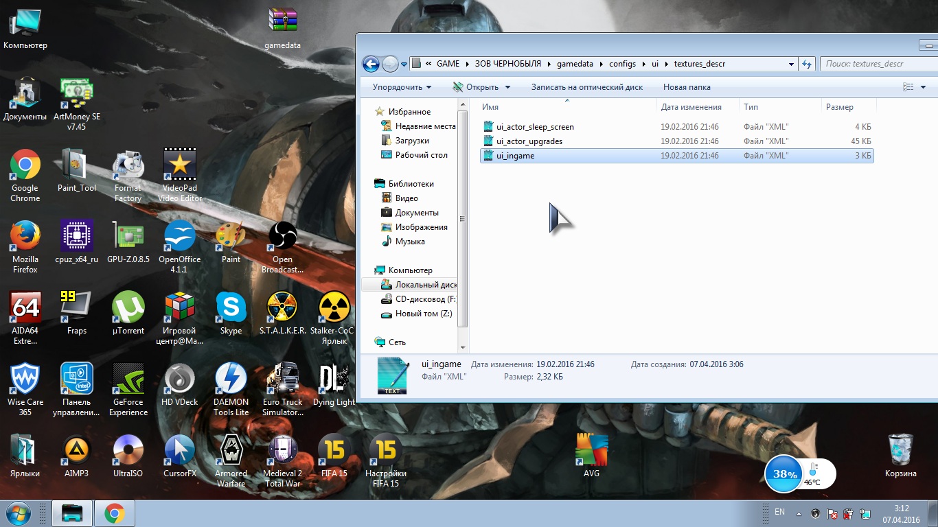938x527 pixels.
Task: Open Stalker-CoC Ярлык shortcut
Action: tap(334, 318)
